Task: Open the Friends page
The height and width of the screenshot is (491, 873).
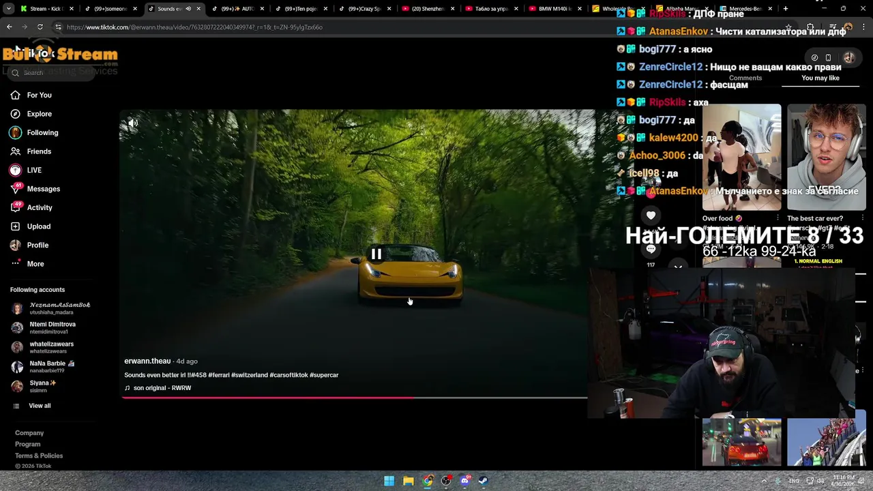Action: click(31, 151)
